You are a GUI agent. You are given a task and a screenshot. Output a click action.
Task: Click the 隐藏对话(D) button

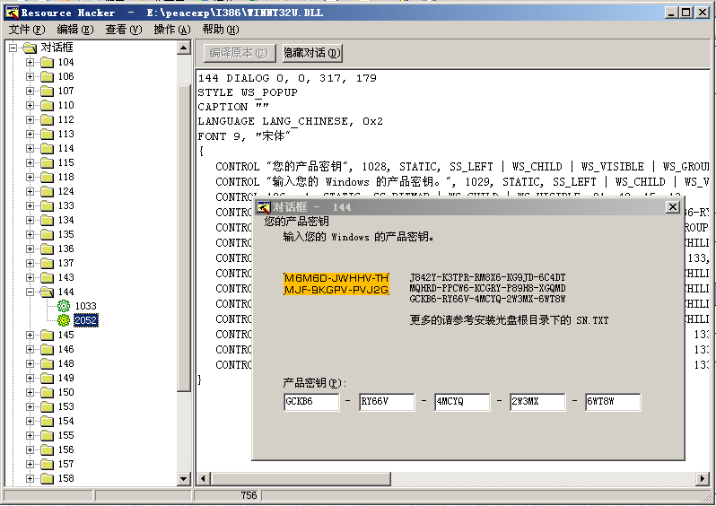point(312,53)
